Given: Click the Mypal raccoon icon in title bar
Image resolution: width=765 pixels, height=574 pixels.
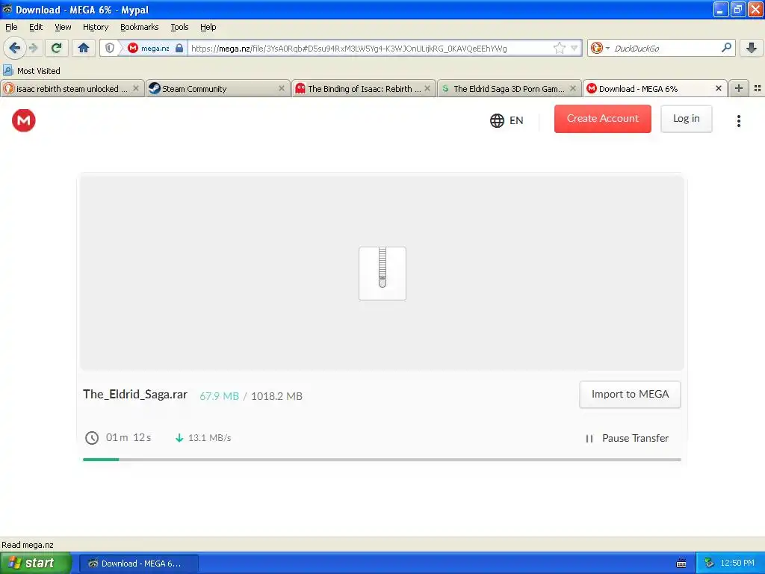Looking at the screenshot, I should tap(7, 9).
